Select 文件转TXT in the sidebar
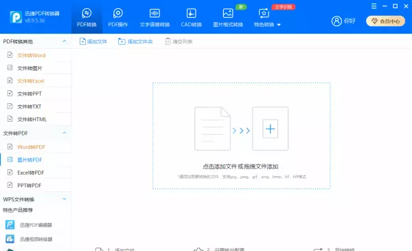The height and width of the screenshot is (251, 412). click(36, 107)
